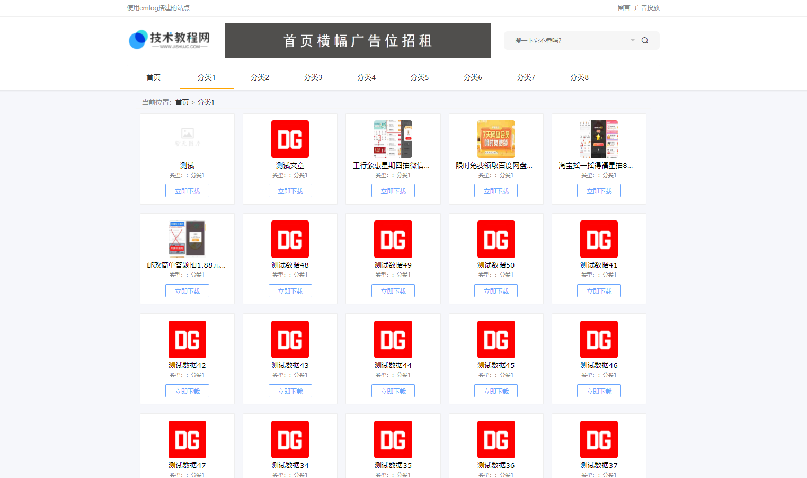807x478 pixels.
Task: Go to the 首页 navigation tab
Action: click(153, 77)
